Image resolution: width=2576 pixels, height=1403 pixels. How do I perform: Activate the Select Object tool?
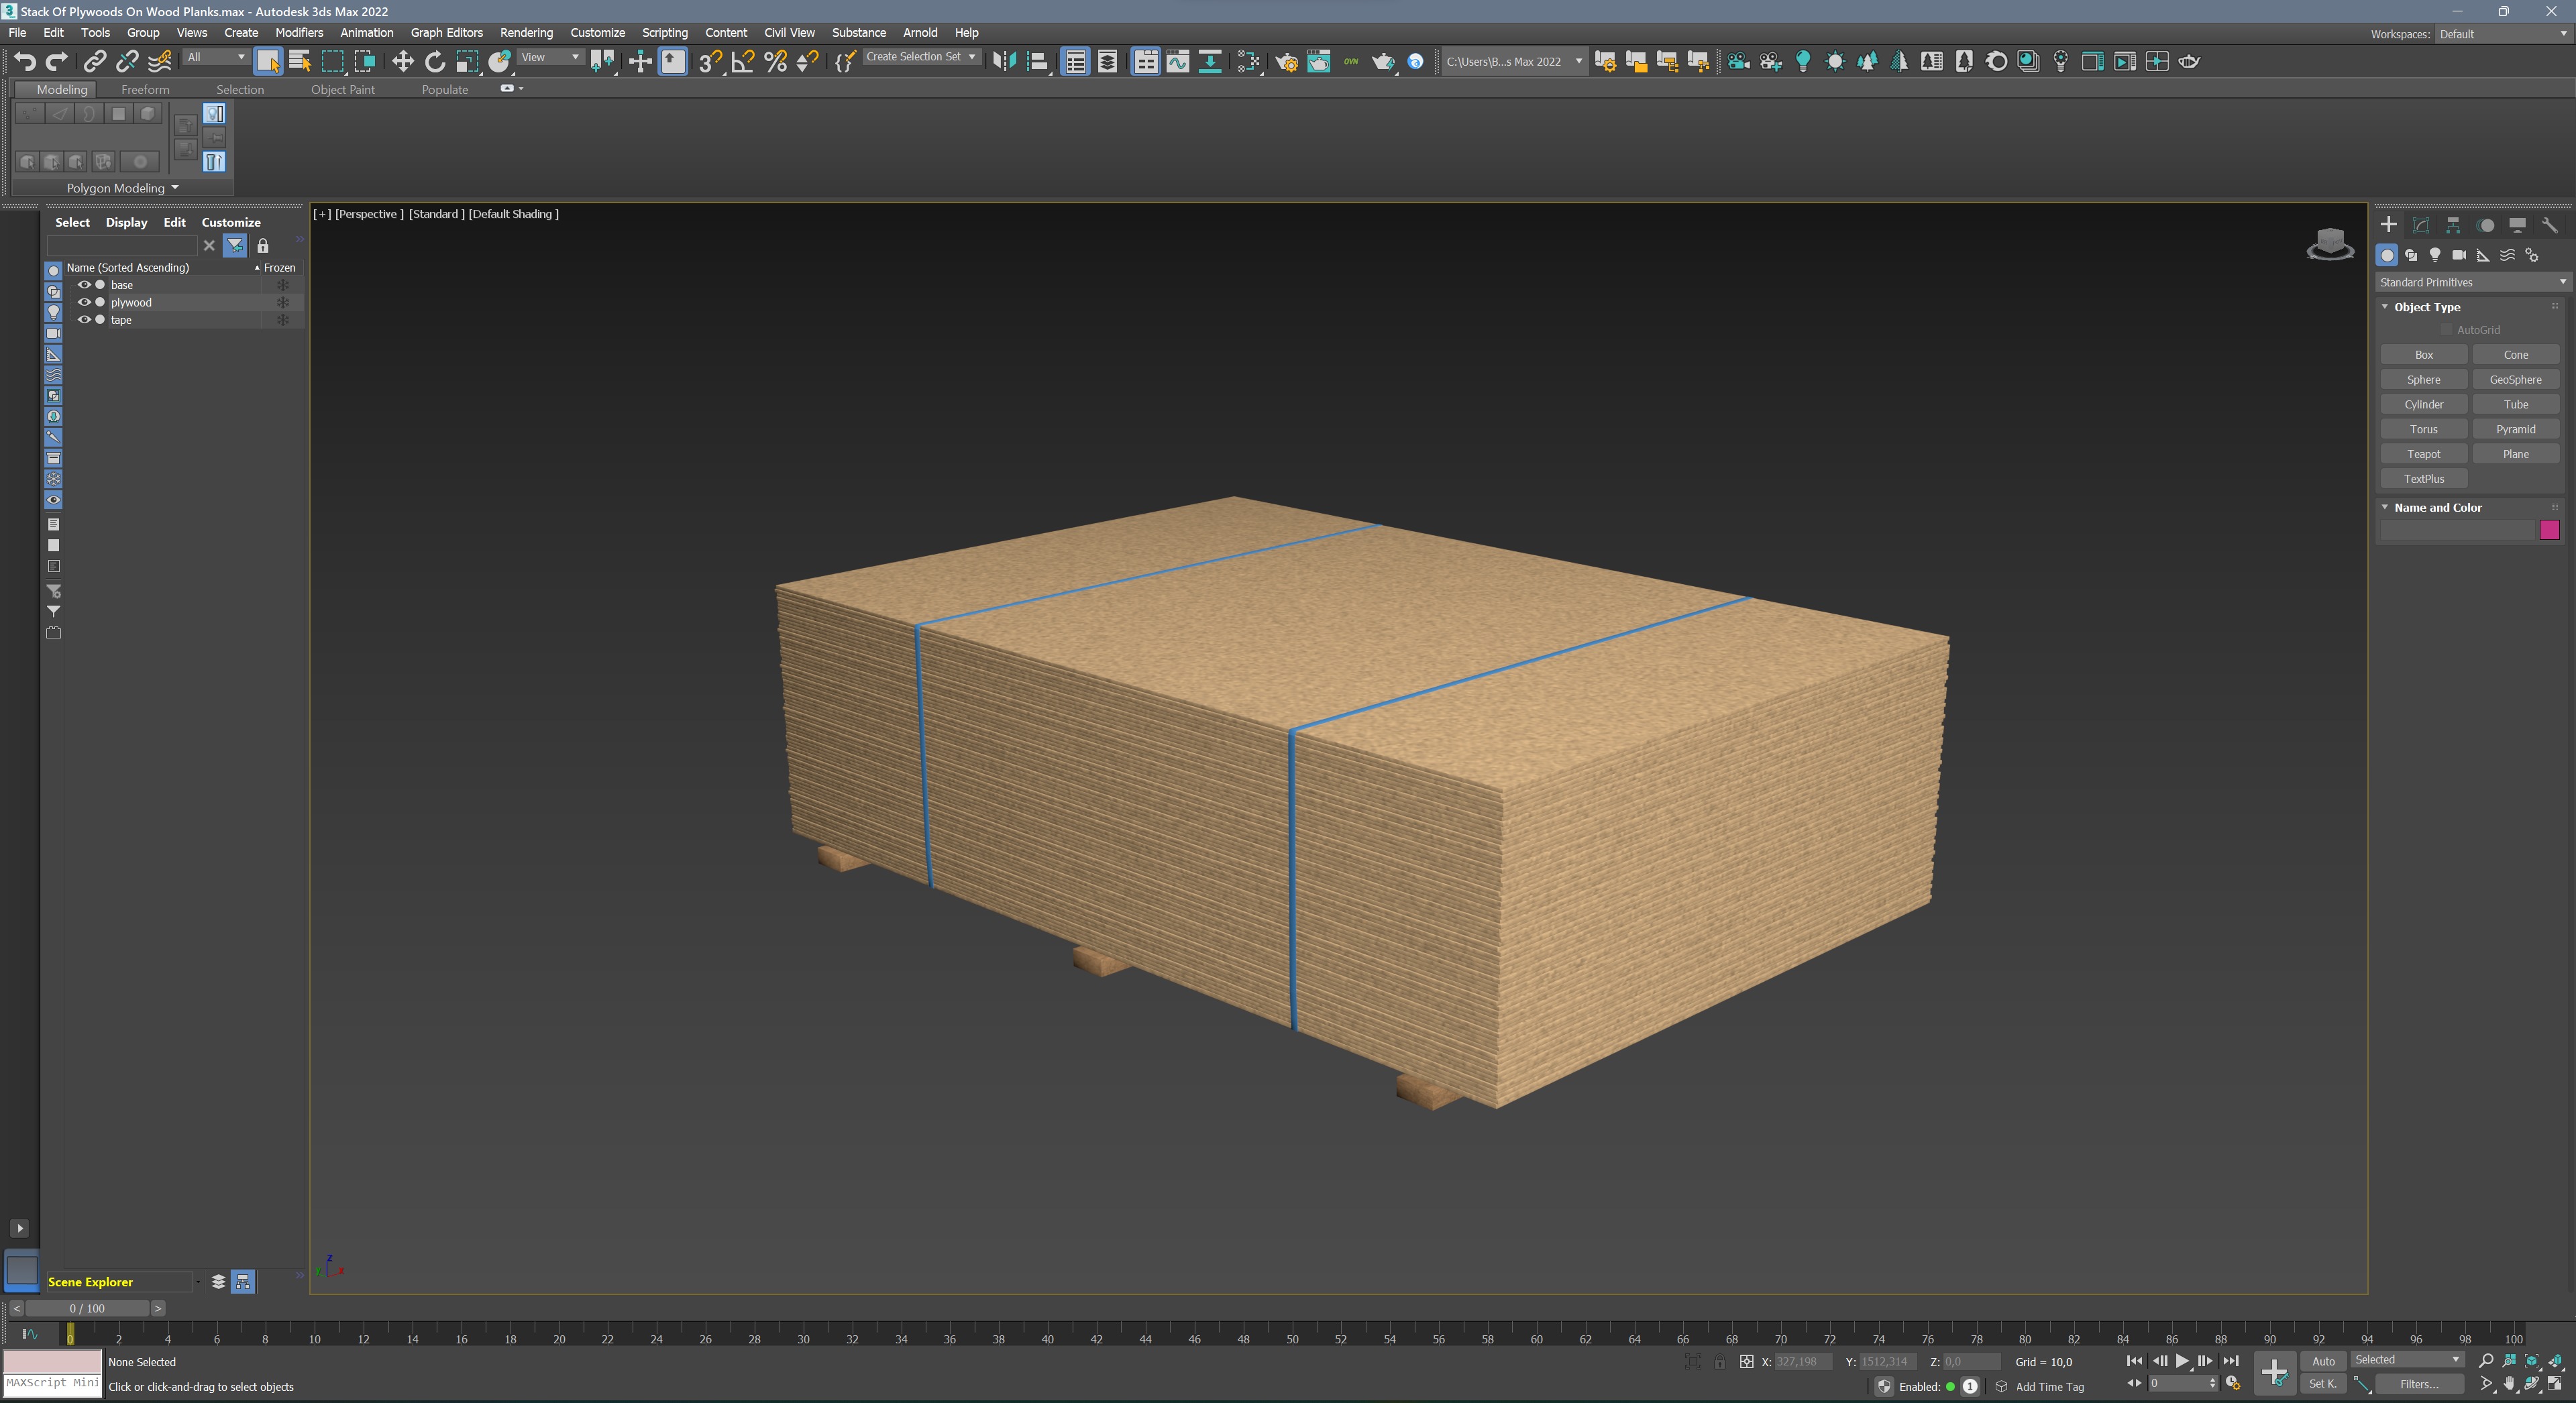[x=268, y=62]
